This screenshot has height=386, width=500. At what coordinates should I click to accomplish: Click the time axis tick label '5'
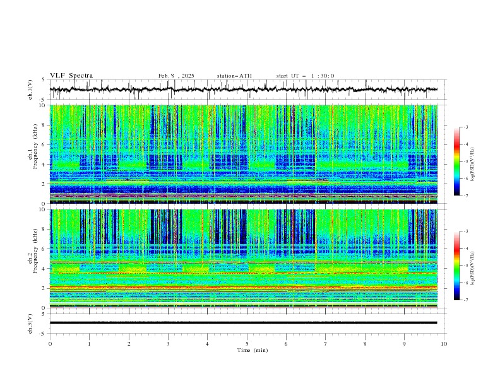click(247, 344)
